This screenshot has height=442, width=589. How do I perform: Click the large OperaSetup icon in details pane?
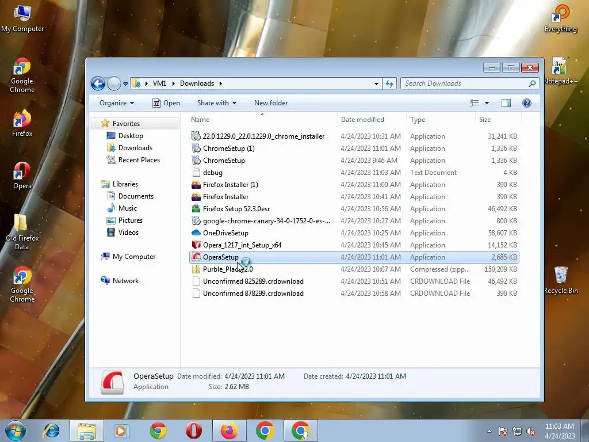(x=112, y=383)
